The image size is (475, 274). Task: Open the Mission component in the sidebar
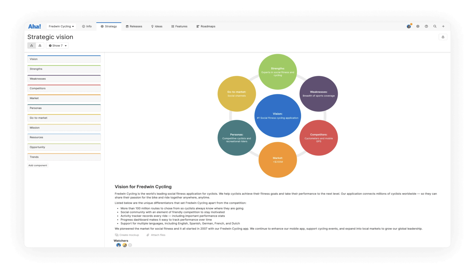pos(64,128)
